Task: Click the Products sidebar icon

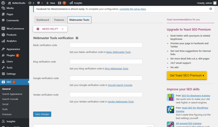Action: tap(3, 35)
